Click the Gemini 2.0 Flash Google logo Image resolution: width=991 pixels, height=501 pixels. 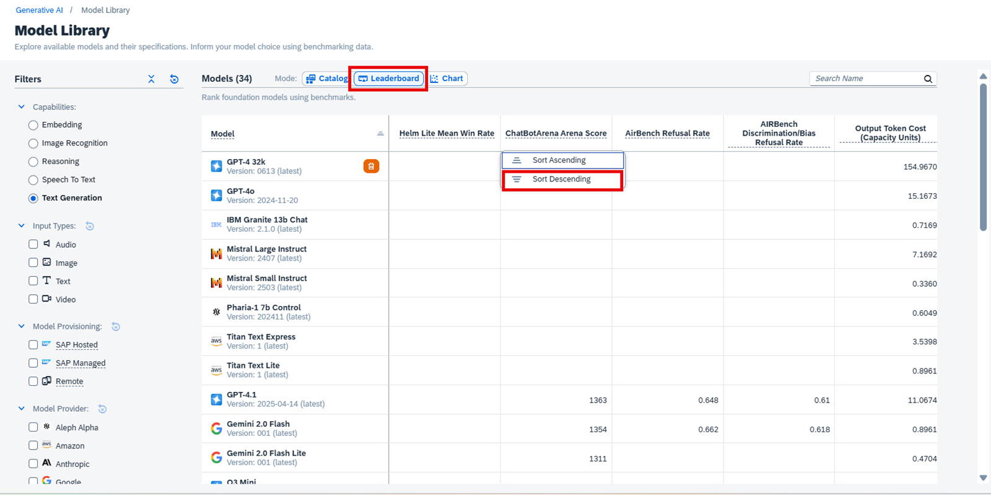point(216,429)
